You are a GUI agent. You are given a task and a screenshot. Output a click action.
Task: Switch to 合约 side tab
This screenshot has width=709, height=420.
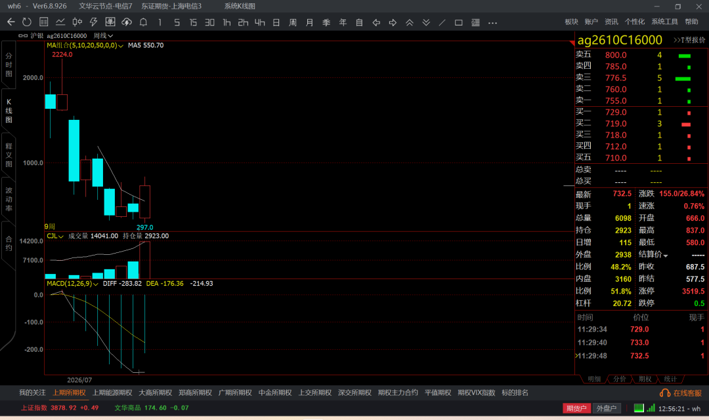9,244
